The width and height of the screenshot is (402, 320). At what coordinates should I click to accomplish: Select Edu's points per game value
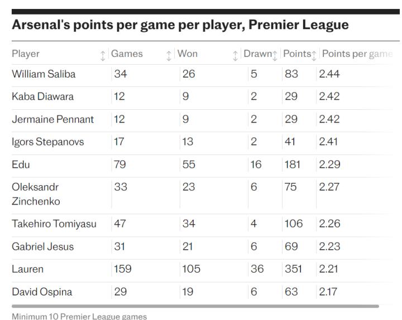329,164
